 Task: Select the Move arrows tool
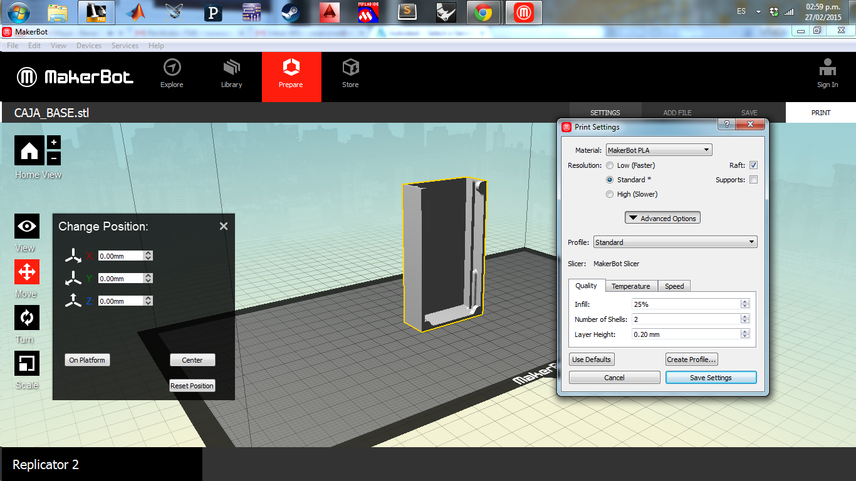[27, 272]
